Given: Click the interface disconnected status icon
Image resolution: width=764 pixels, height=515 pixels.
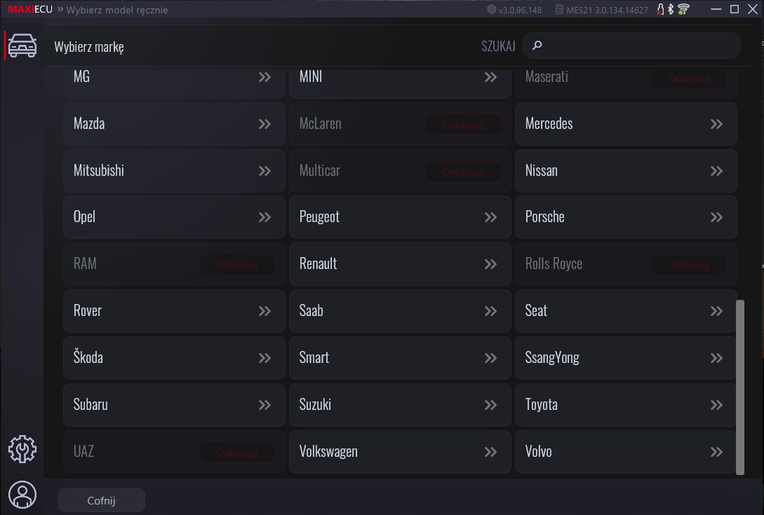Looking at the screenshot, I should click(660, 9).
